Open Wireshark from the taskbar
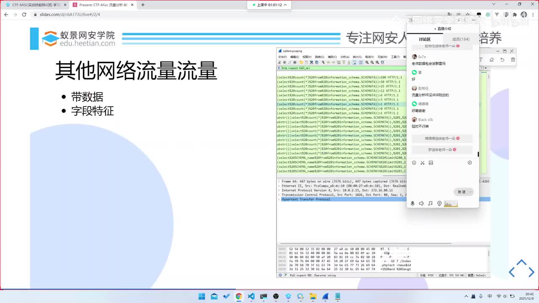Viewport: 539px width, 303px height. point(325,296)
